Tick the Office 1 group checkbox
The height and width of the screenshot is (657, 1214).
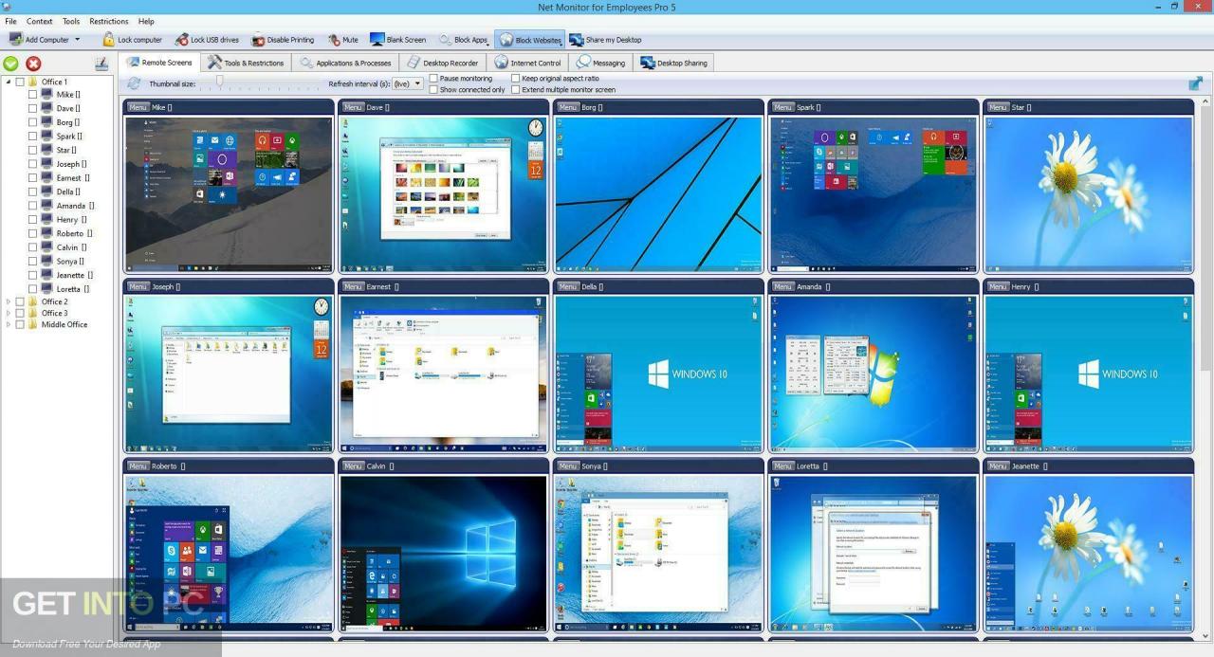(20, 82)
